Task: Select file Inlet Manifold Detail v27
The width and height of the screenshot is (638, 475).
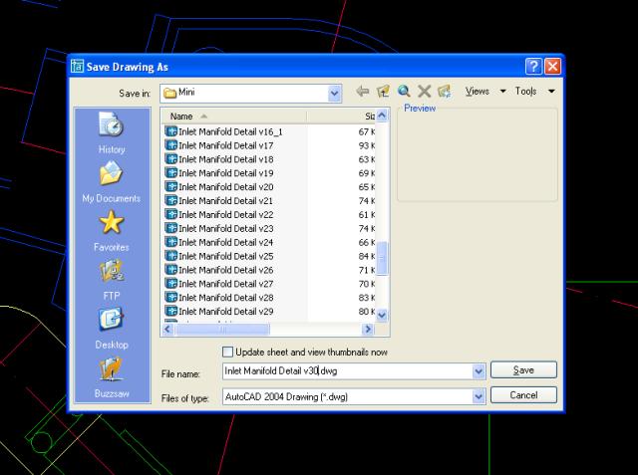Action: coord(226,283)
